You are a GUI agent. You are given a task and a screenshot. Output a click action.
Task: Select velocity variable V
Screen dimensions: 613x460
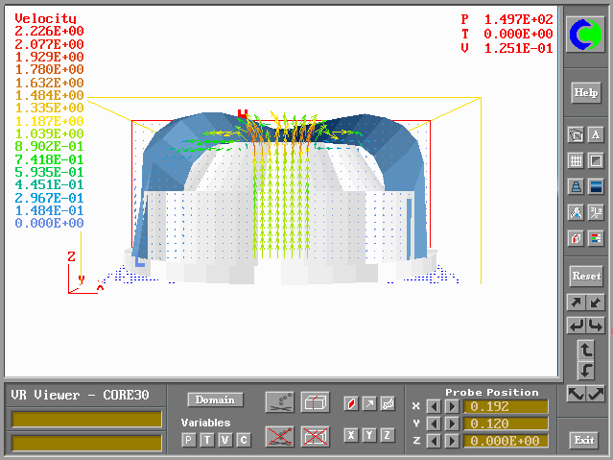225,440
